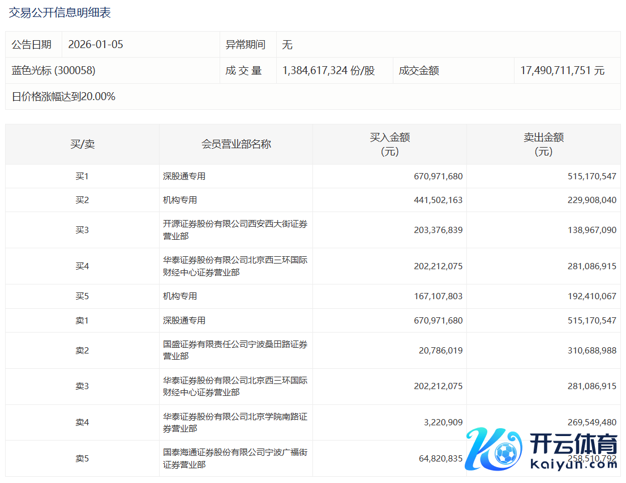Select the 成交量 value 1,384,617,324 cell

(328, 71)
